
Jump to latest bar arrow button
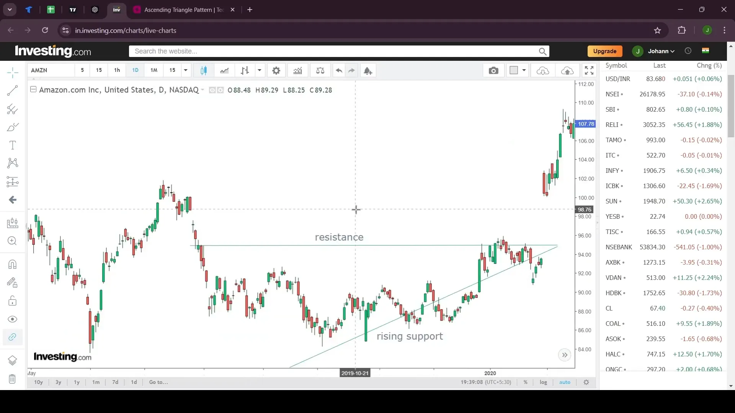point(565,355)
